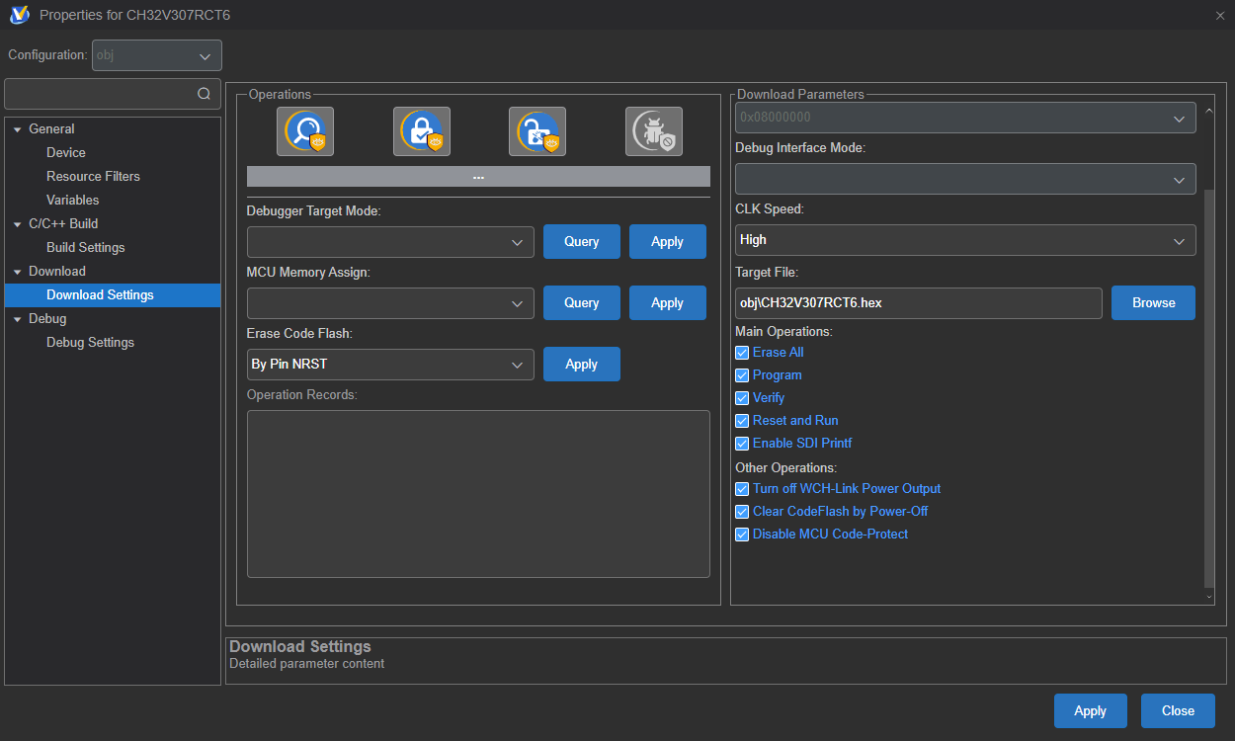
Task: Uncheck Clear CodeFlash by Power-Off
Action: pyautogui.click(x=742, y=512)
